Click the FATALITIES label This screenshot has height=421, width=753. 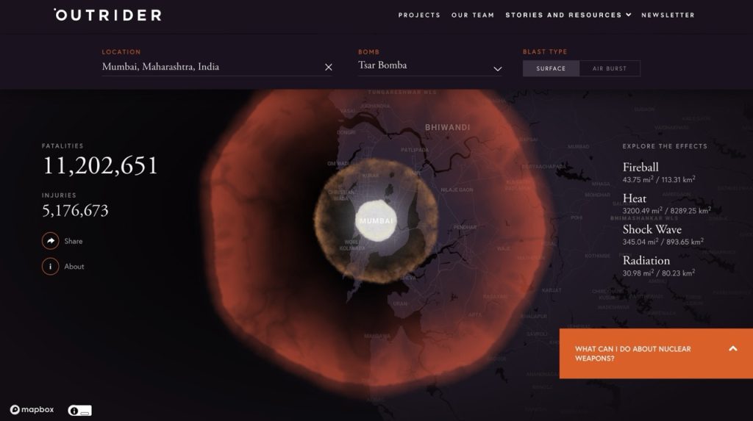[63, 146]
